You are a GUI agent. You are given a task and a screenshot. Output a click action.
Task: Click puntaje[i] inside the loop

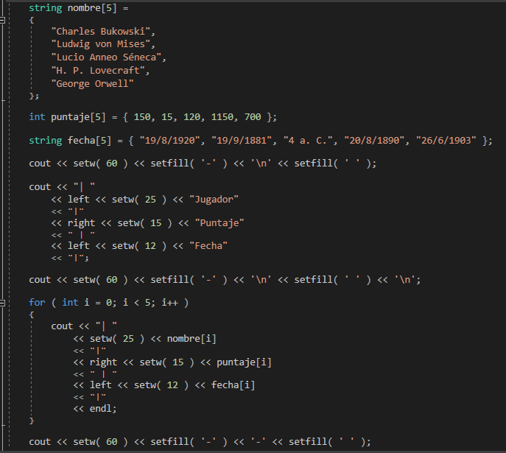[x=245, y=362]
